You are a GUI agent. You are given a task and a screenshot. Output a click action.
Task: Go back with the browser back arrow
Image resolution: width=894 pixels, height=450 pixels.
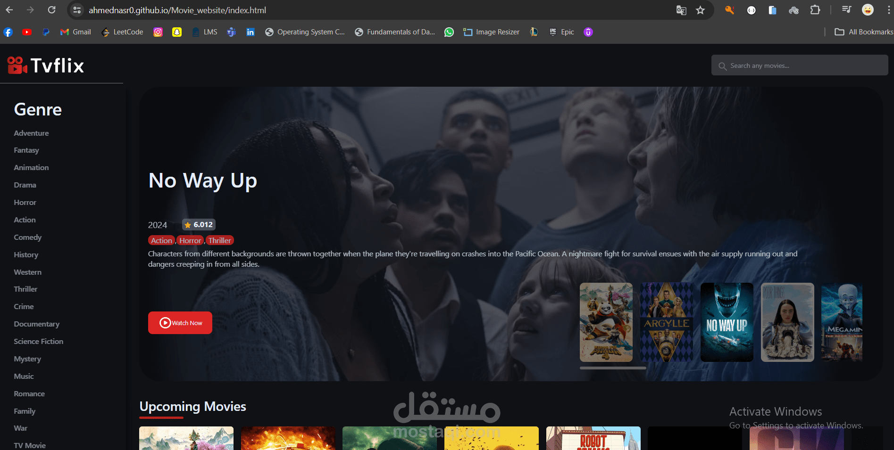pyautogui.click(x=9, y=10)
